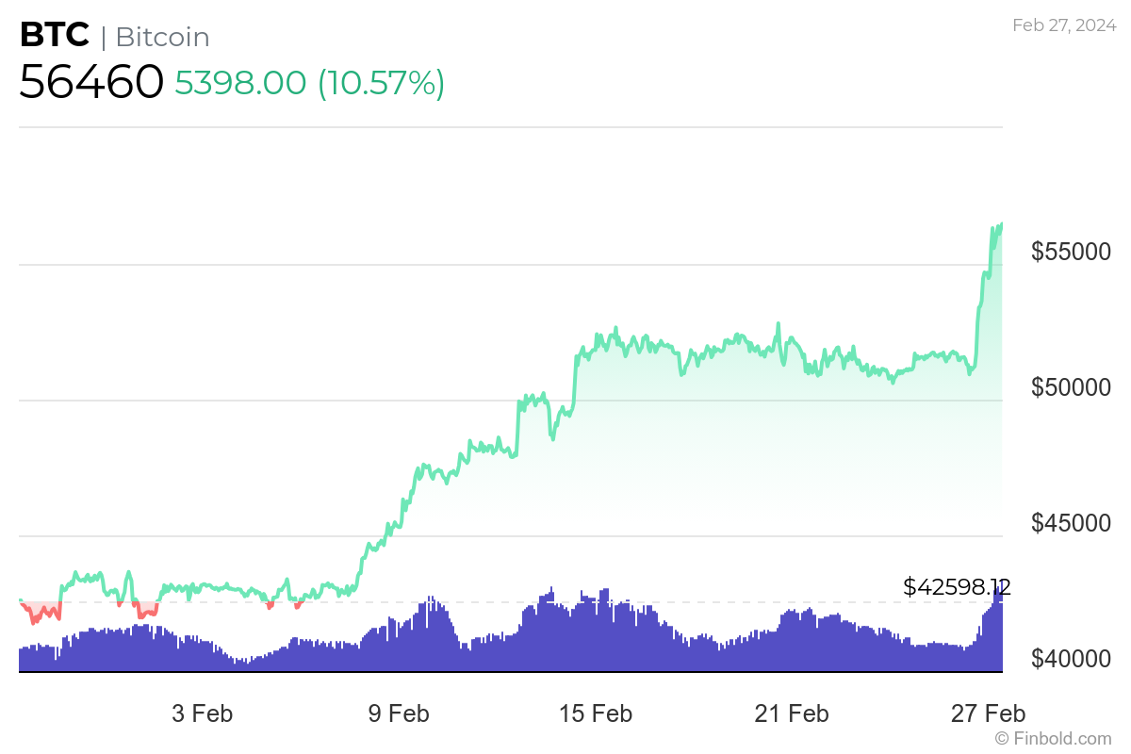Select the Bitcoin name label
The height and width of the screenshot is (754, 1131).
click(162, 38)
